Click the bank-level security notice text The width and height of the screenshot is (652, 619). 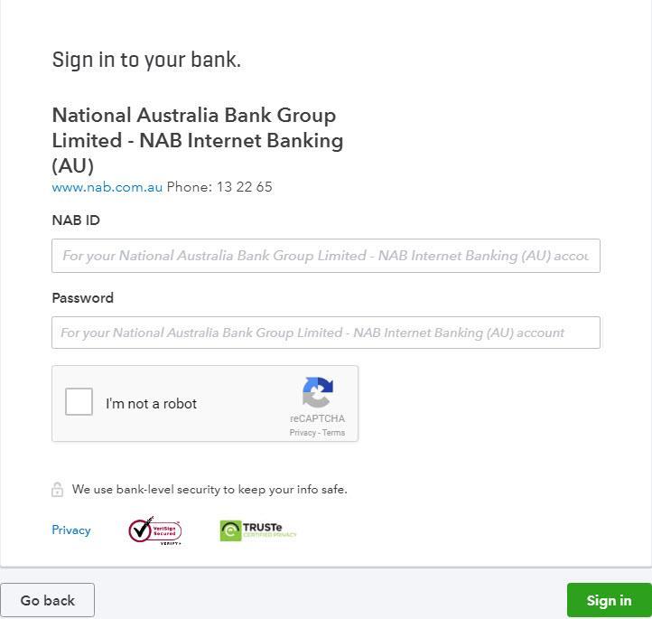(210, 489)
